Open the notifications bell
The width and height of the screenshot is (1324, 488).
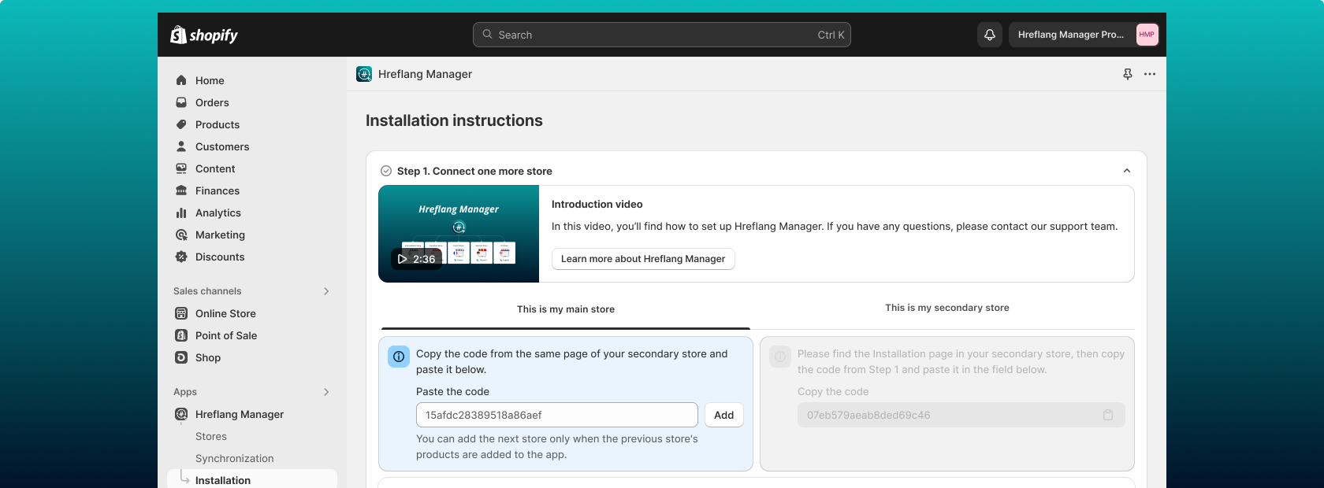tap(990, 35)
